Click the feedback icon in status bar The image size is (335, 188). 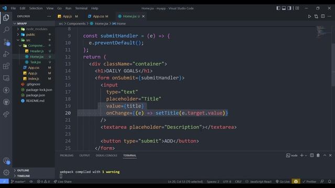point(322,182)
